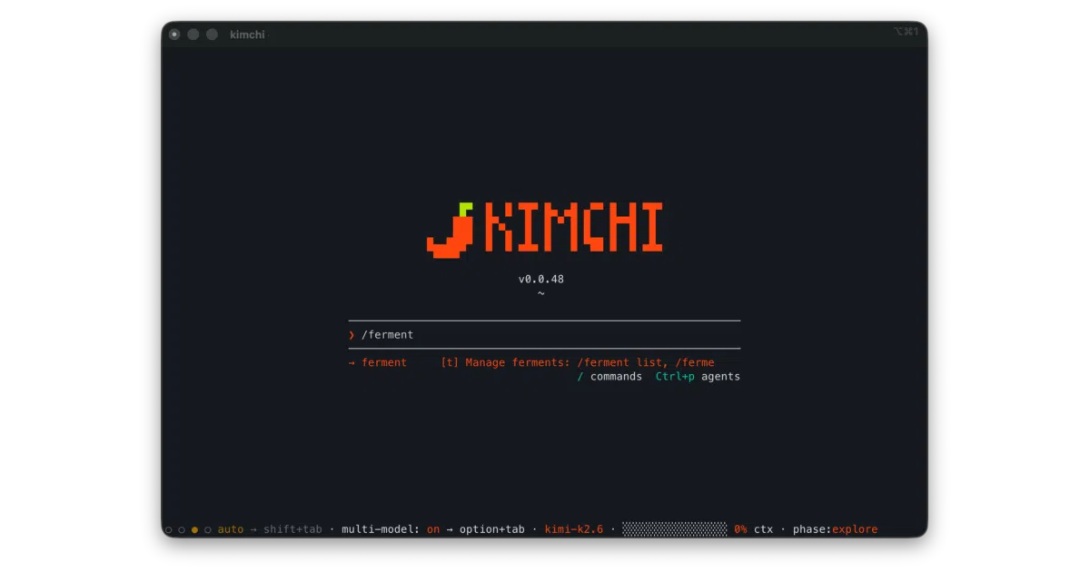Image resolution: width=1090 pixels, height=572 pixels.
Task: Click the filled orange mode dot in status bar
Action: pyautogui.click(x=194, y=529)
